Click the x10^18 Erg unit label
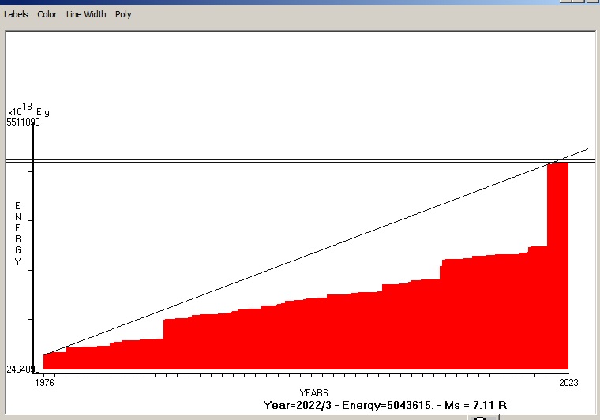This screenshot has height=420, width=600. tap(28, 111)
